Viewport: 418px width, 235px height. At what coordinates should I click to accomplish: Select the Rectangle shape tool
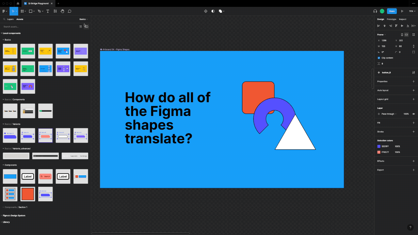tap(30, 11)
